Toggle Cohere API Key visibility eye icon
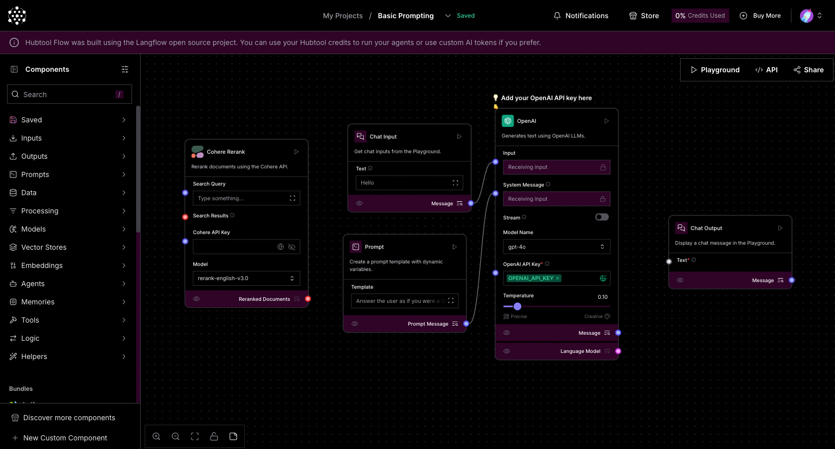The width and height of the screenshot is (835, 449). [x=291, y=247]
